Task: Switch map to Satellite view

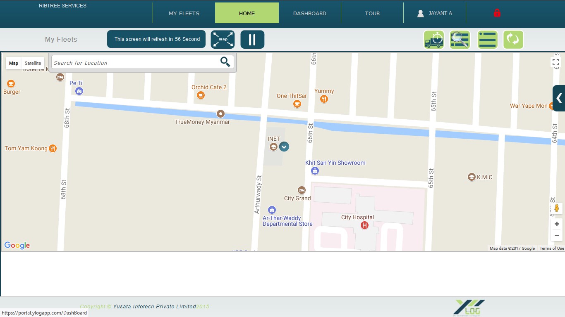Action: point(33,63)
